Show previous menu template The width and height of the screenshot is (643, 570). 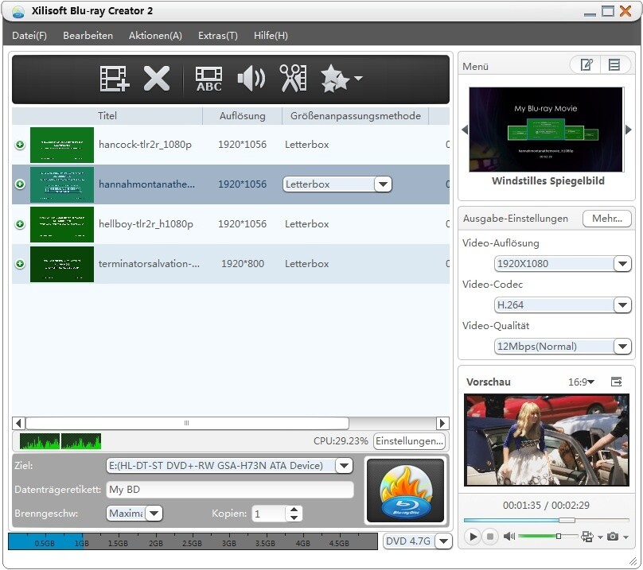465,130
